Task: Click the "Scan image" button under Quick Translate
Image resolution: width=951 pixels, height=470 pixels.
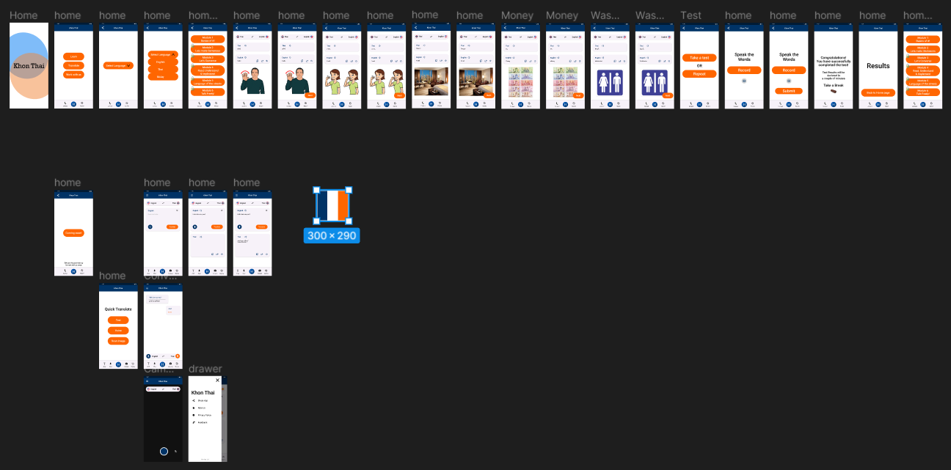Action: click(118, 341)
